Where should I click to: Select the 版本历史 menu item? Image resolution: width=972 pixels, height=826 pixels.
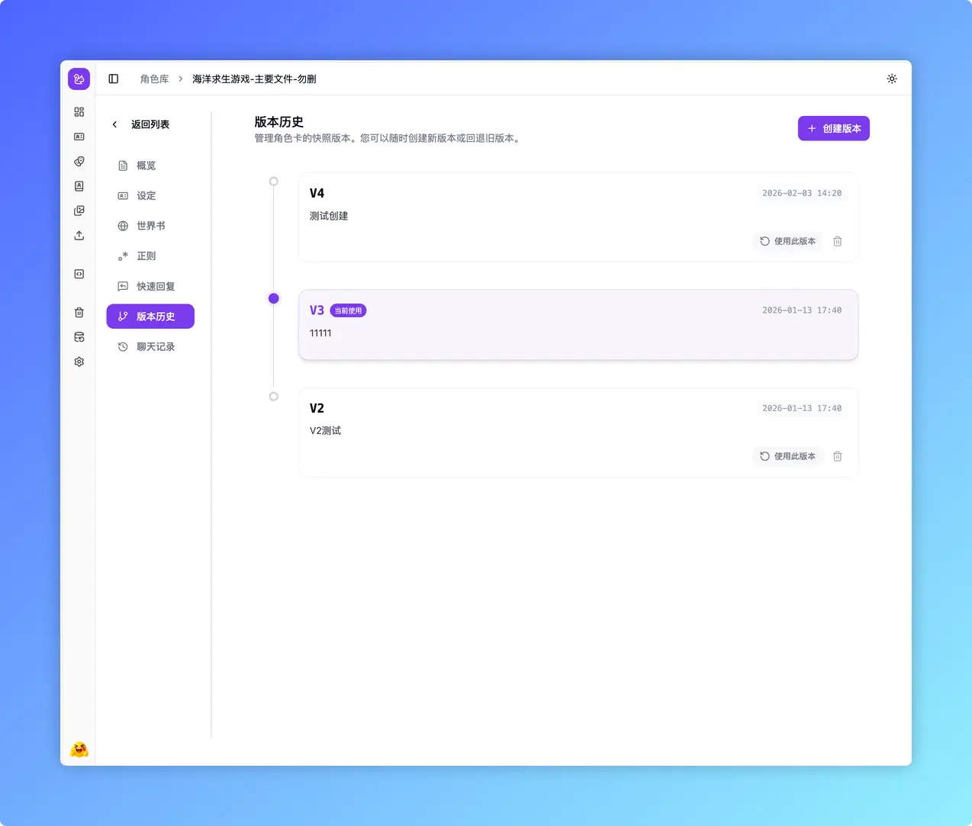tap(150, 317)
